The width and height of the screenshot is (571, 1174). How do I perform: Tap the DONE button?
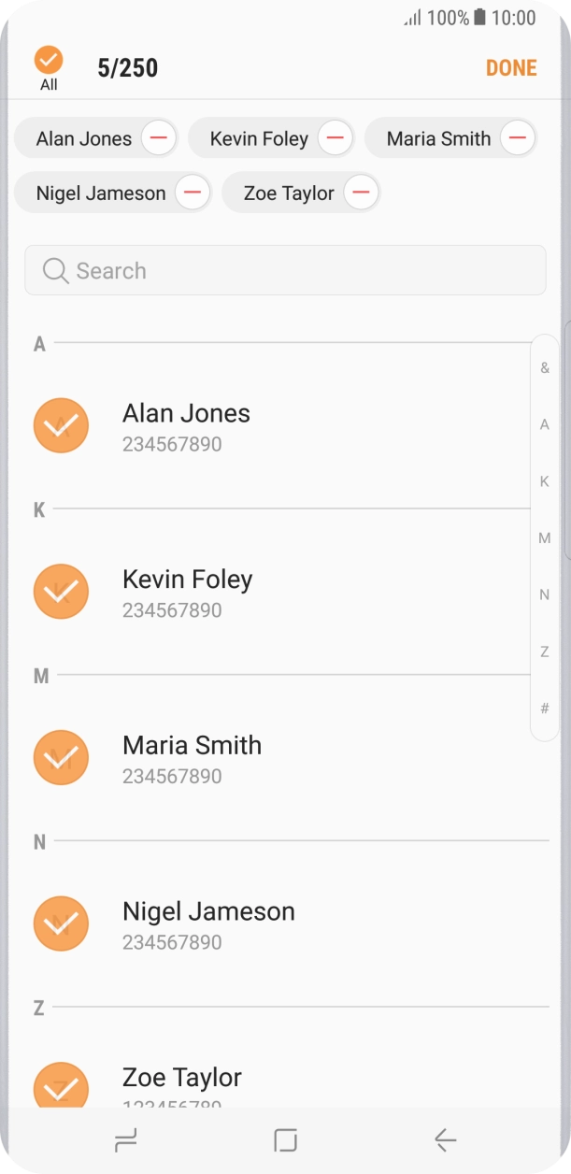(511, 68)
